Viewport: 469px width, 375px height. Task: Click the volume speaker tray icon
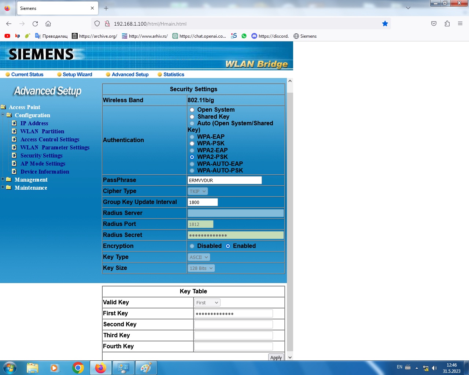[434, 368]
